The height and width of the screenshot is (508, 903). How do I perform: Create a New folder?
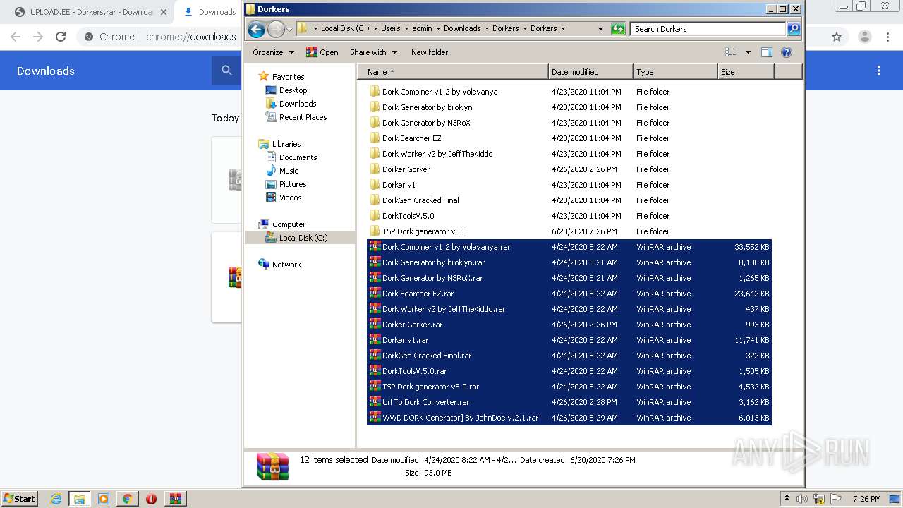coord(430,52)
